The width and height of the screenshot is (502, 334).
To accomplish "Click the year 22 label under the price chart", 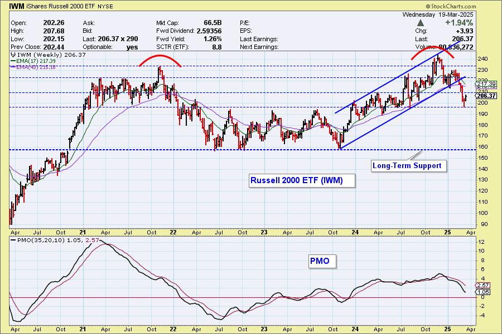I will coord(173,232).
